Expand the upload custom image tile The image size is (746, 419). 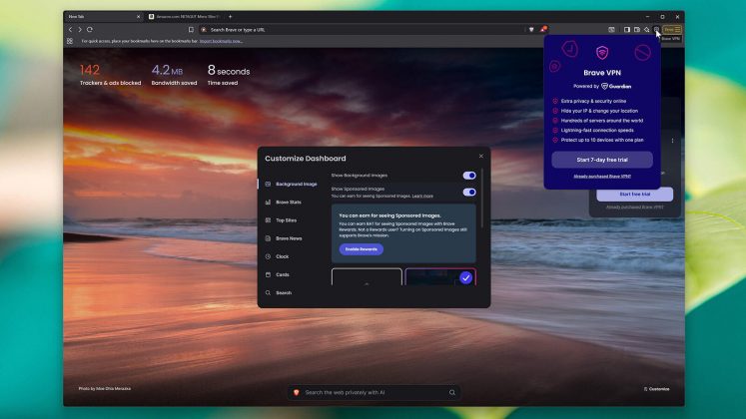367,278
